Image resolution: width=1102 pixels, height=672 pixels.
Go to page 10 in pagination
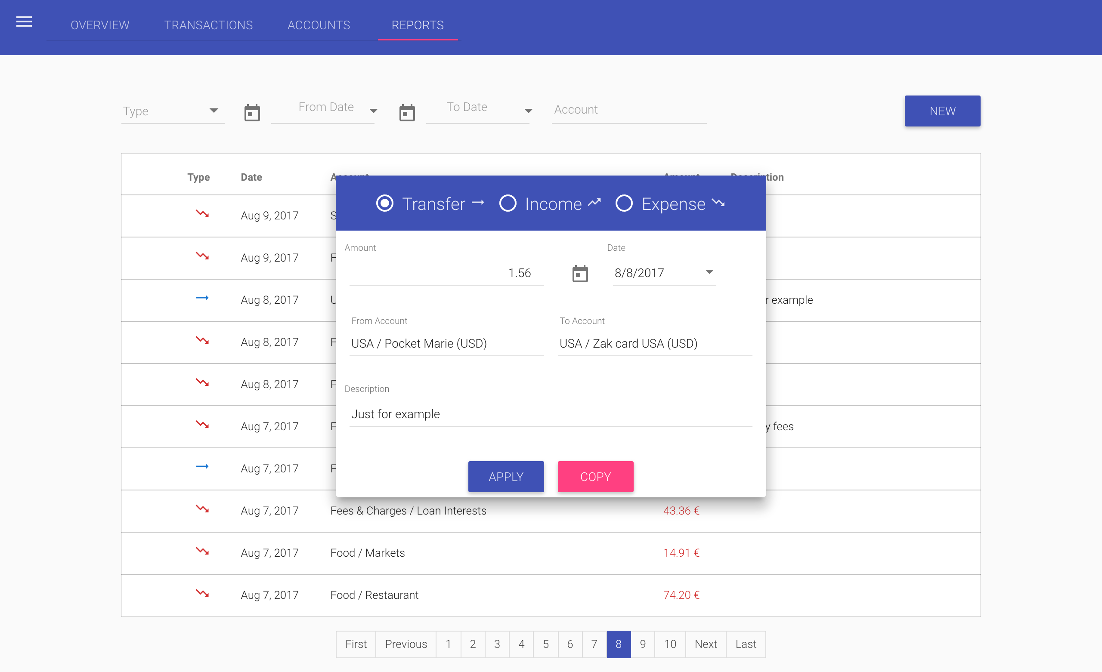click(670, 644)
